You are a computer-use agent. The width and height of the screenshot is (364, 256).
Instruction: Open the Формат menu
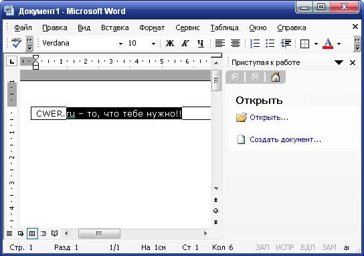coord(152,27)
